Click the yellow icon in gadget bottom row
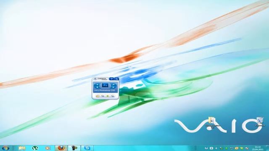 tap(98, 96)
